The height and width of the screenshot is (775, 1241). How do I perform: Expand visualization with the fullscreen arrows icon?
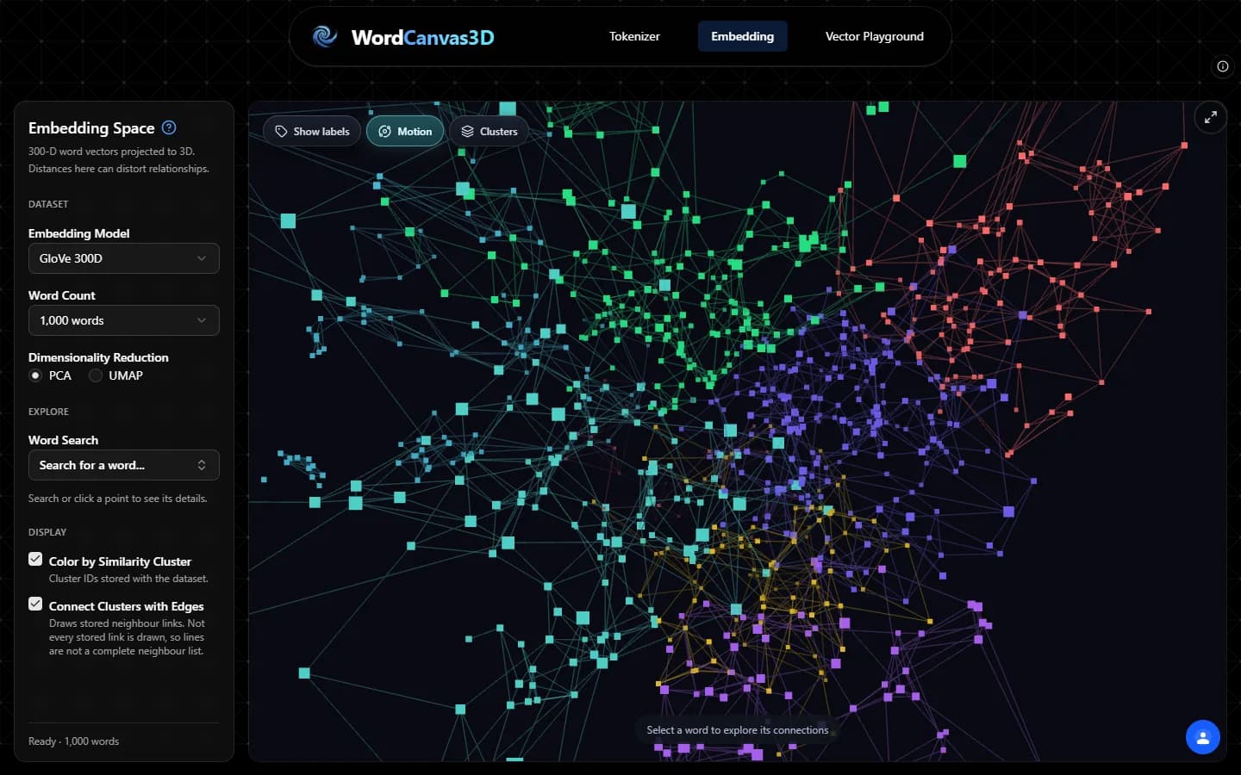coord(1211,117)
